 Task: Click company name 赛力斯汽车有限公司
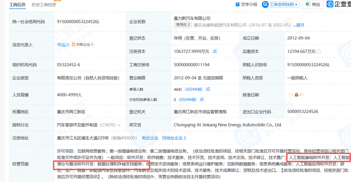[x=192, y=18]
